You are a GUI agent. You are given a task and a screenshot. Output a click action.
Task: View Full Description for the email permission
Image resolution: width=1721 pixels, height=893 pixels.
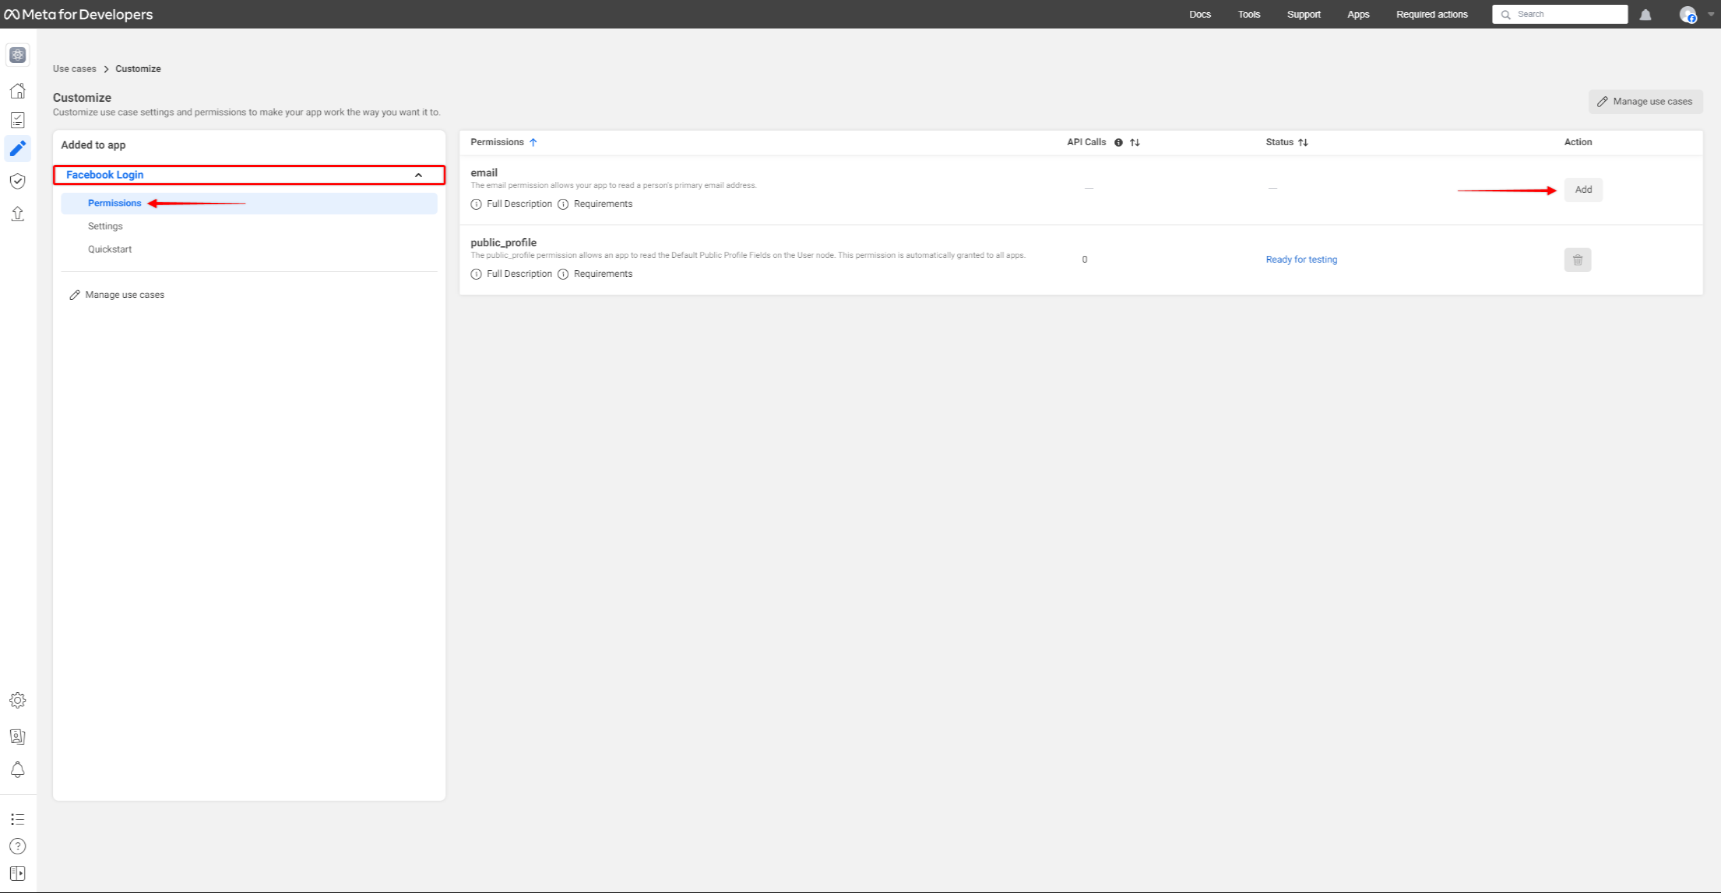pyautogui.click(x=511, y=204)
